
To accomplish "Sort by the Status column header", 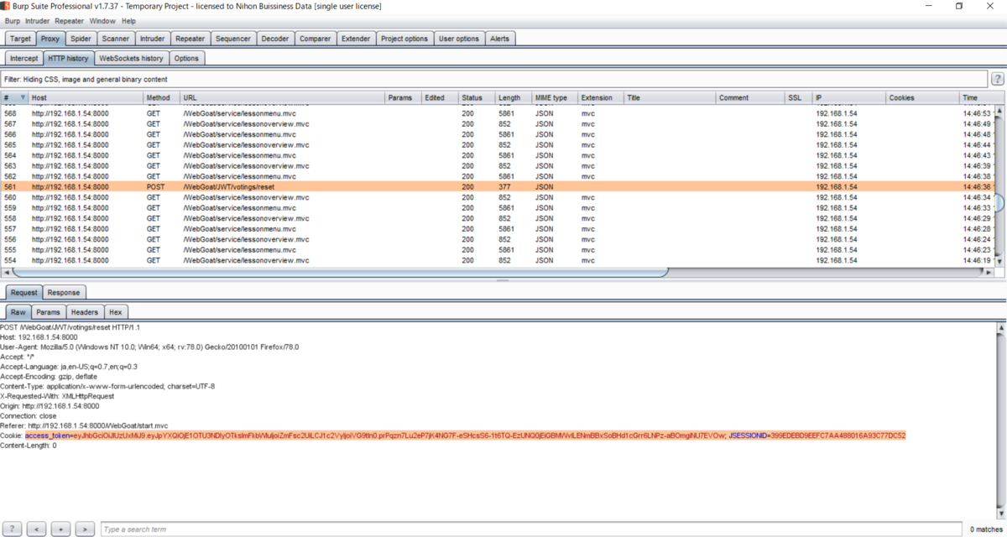I will coord(476,98).
